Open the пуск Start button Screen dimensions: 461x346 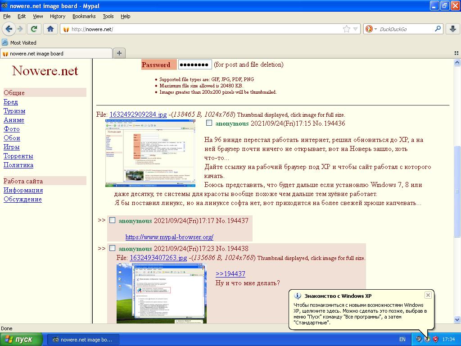(x=21, y=340)
